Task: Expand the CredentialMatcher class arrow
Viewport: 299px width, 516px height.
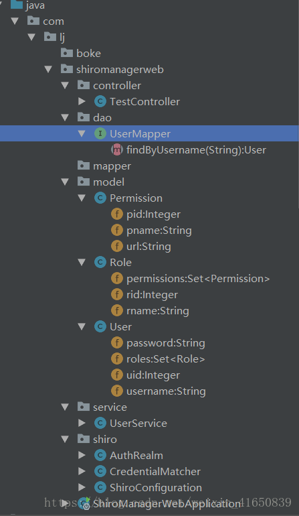Action: pos(82,472)
